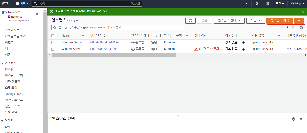Open the 작업 actions dropdown
This screenshot has width=307, height=133.
click(256, 20)
